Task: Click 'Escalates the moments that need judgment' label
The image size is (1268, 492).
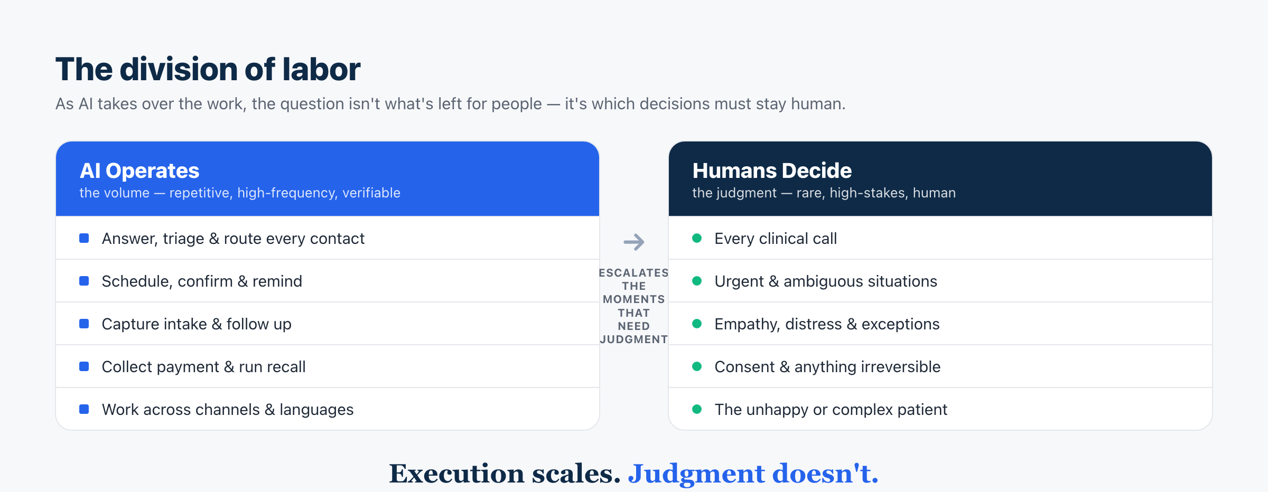Action: click(x=633, y=306)
